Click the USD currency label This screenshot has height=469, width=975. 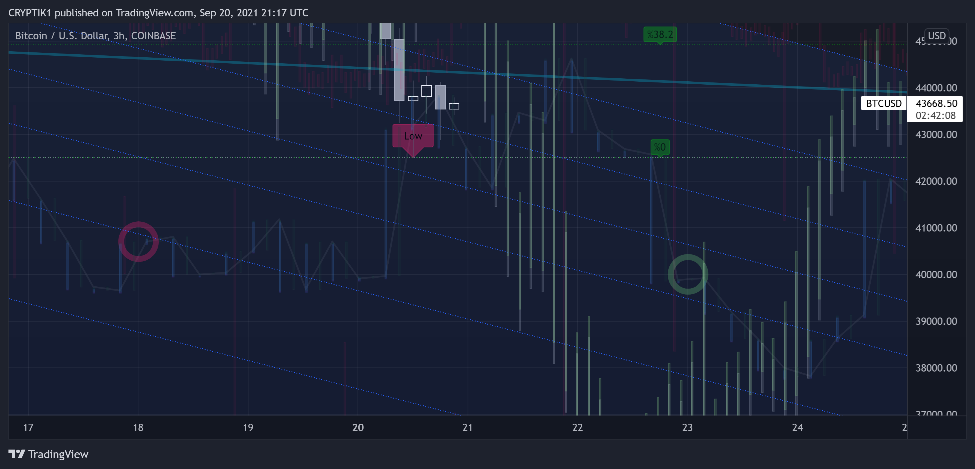pyautogui.click(x=936, y=35)
